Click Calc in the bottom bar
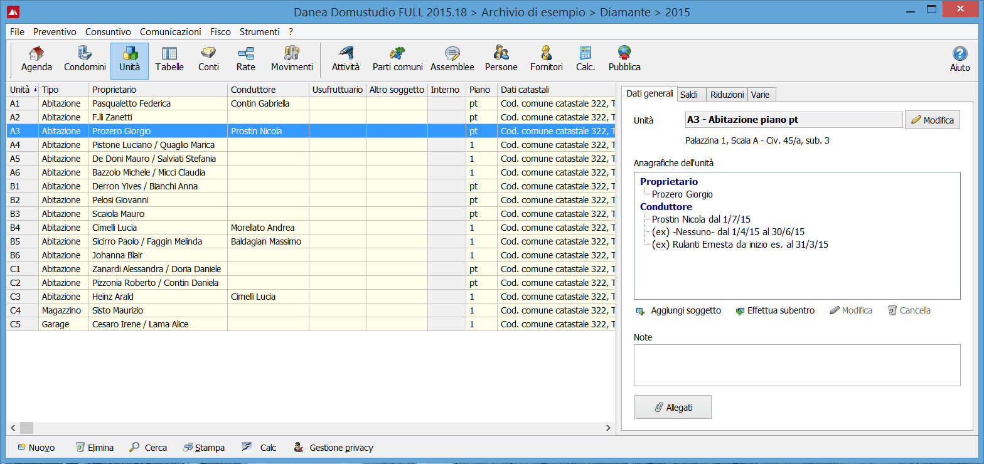Viewport: 984px width, 464px height. (x=259, y=448)
